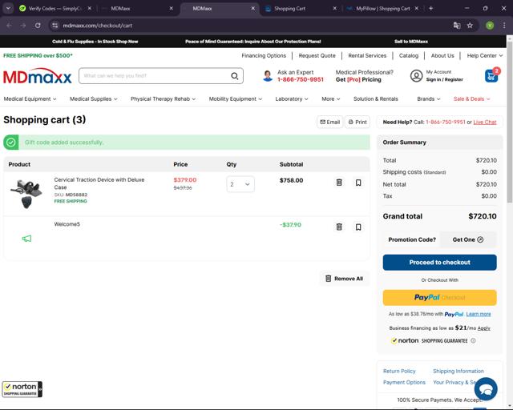This screenshot has height=410, width=513.
Task: Click Sell to MDMaxx banner link
Action: coord(411,42)
